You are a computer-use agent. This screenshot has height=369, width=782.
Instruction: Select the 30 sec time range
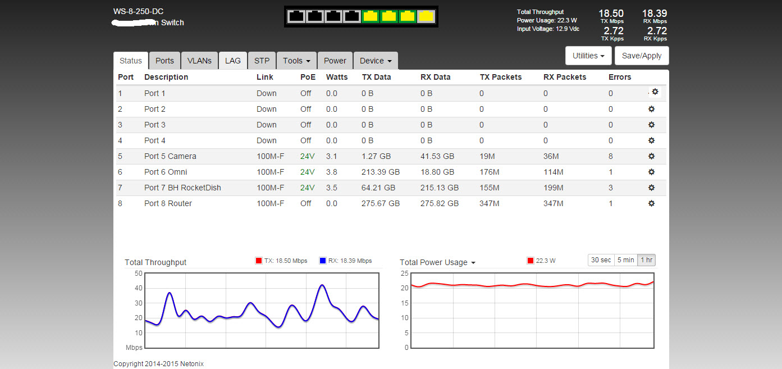tap(601, 260)
